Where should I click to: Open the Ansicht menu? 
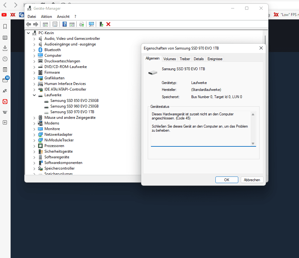click(63, 17)
